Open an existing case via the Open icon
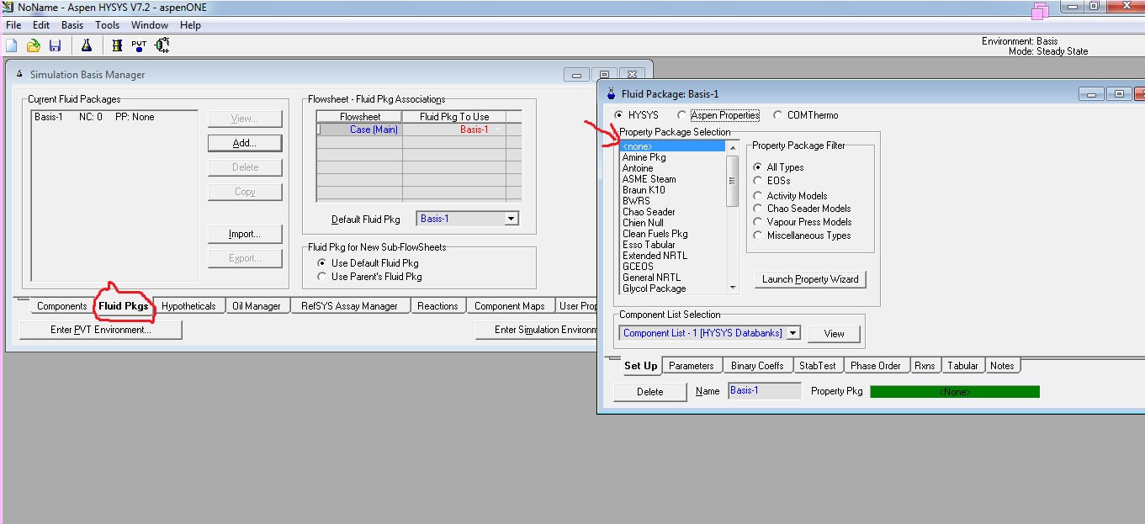This screenshot has width=1145, height=524. point(33,45)
